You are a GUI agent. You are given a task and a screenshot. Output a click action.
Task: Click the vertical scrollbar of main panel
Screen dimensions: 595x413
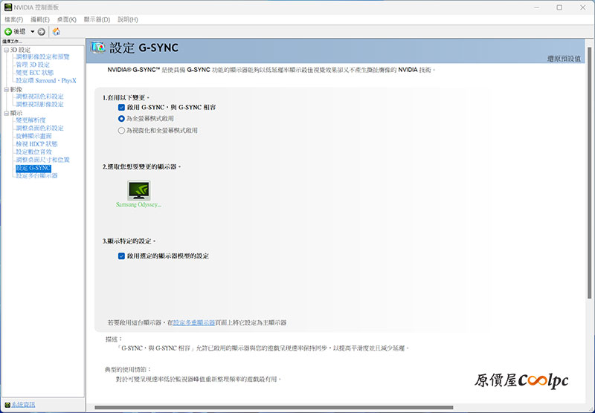pyautogui.click(x=589, y=173)
